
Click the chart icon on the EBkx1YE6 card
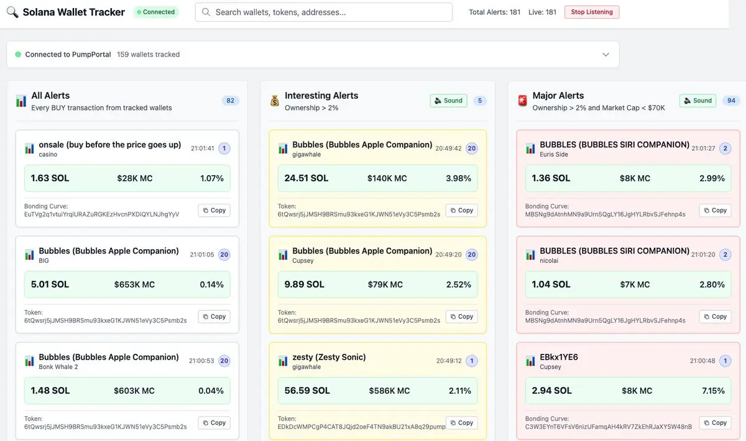point(530,361)
